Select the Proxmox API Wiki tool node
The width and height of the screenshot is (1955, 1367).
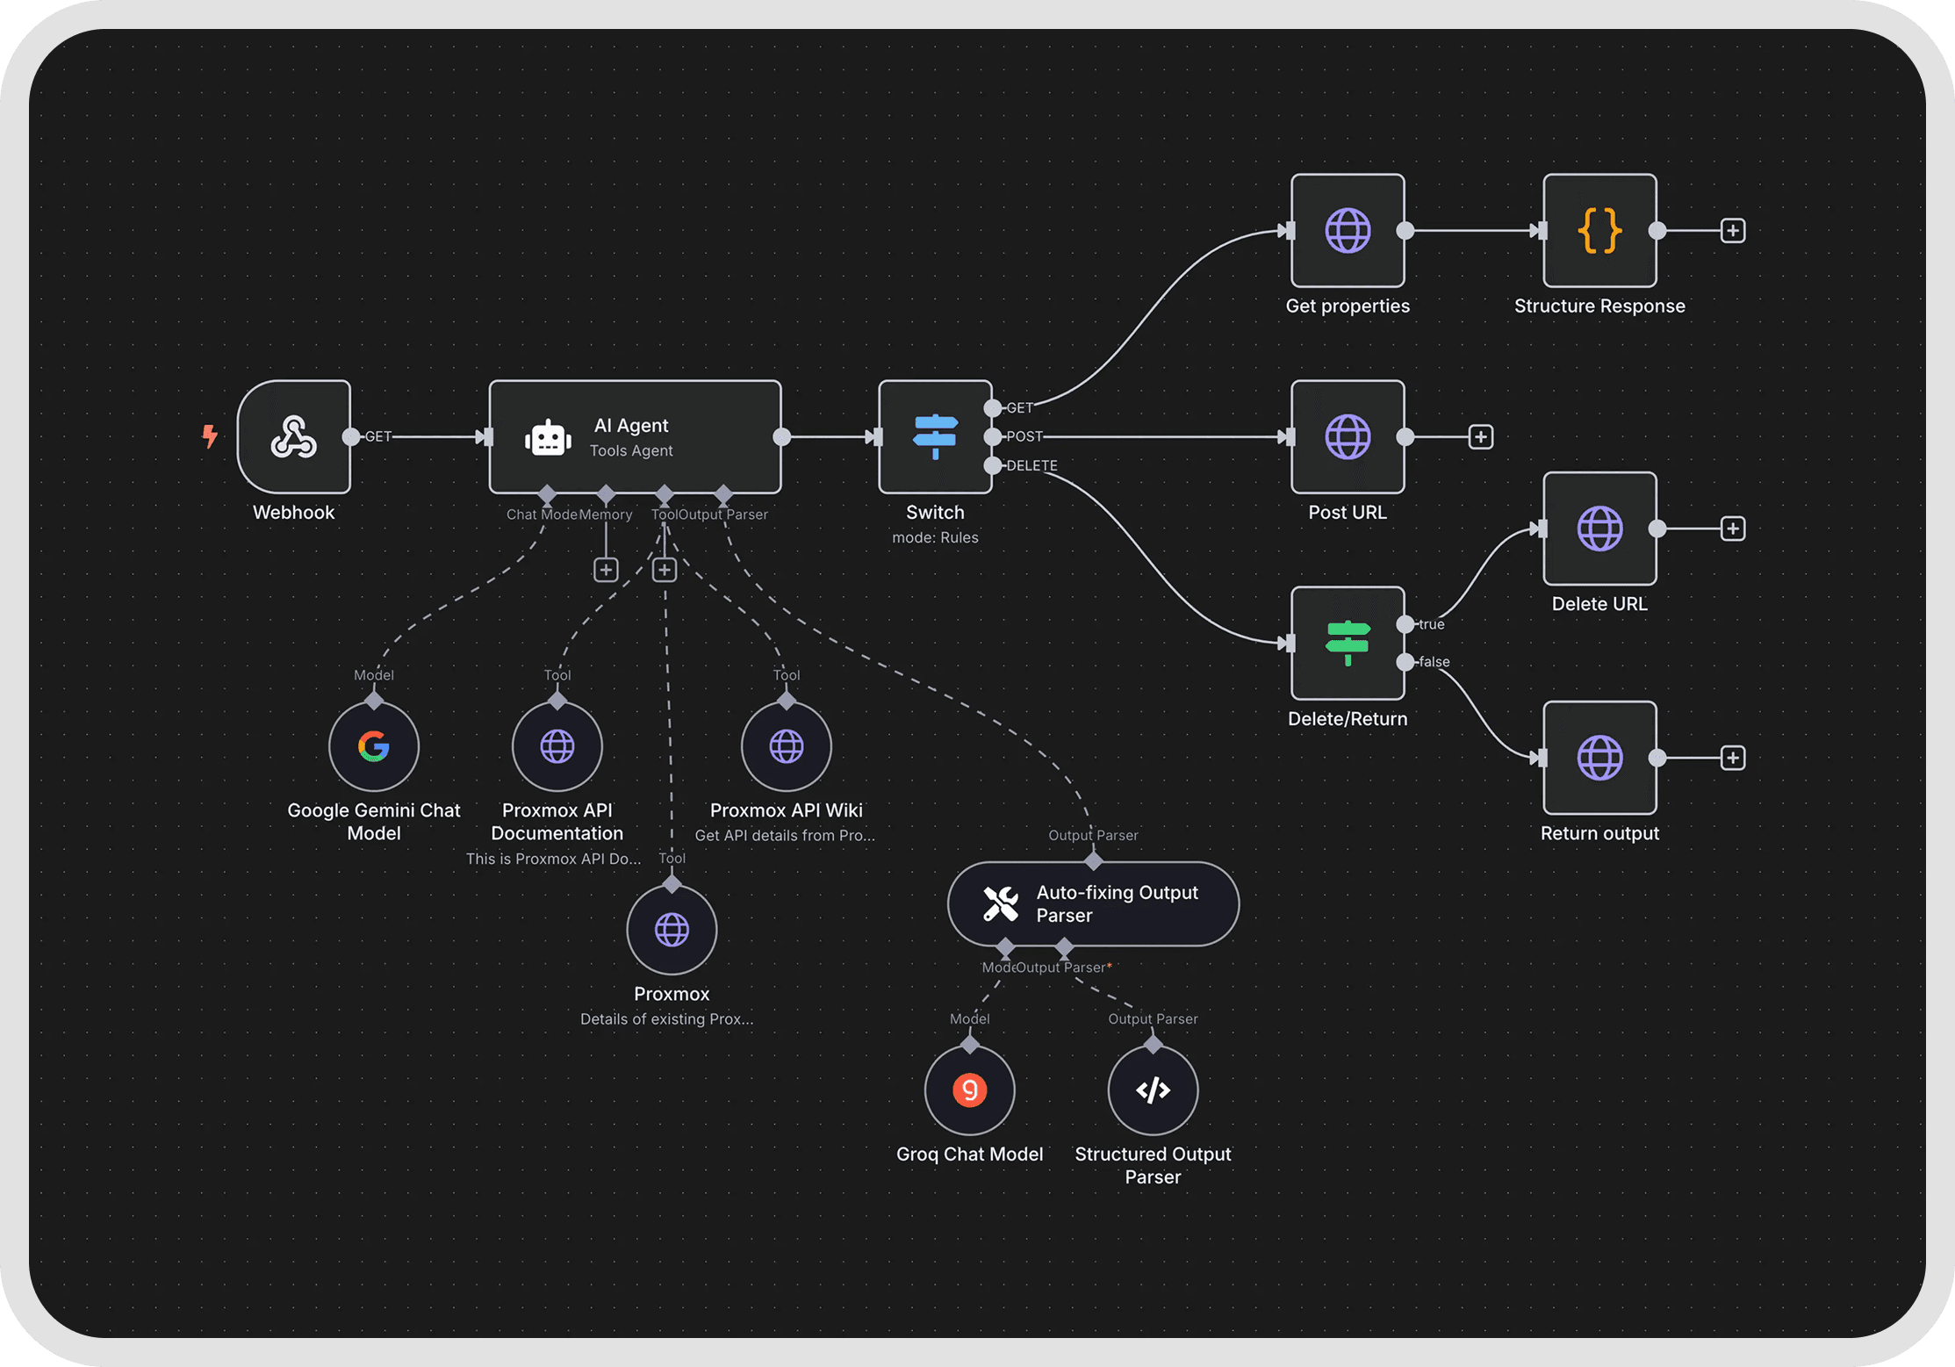coord(786,746)
